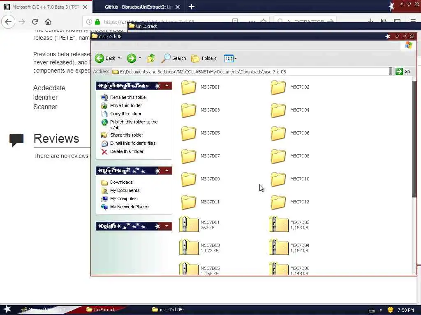Switch to UniExtract taskbar button

coord(101,310)
